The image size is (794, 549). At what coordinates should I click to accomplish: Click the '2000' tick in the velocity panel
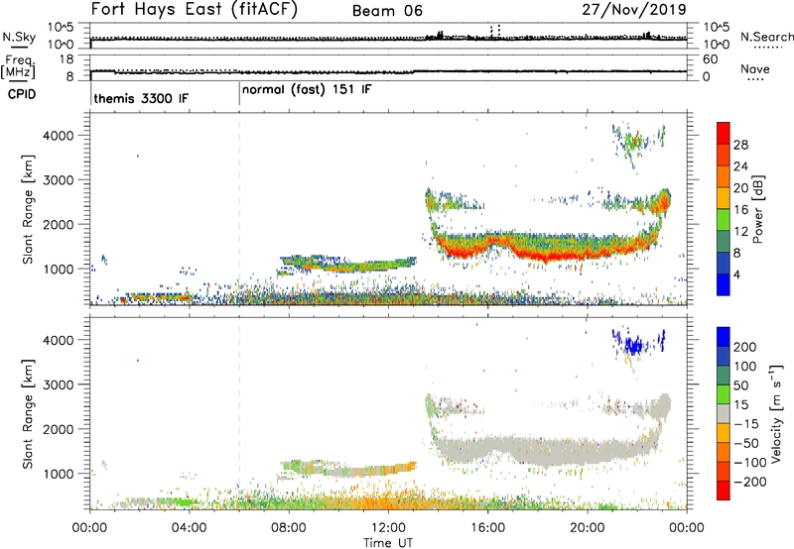click(58, 429)
